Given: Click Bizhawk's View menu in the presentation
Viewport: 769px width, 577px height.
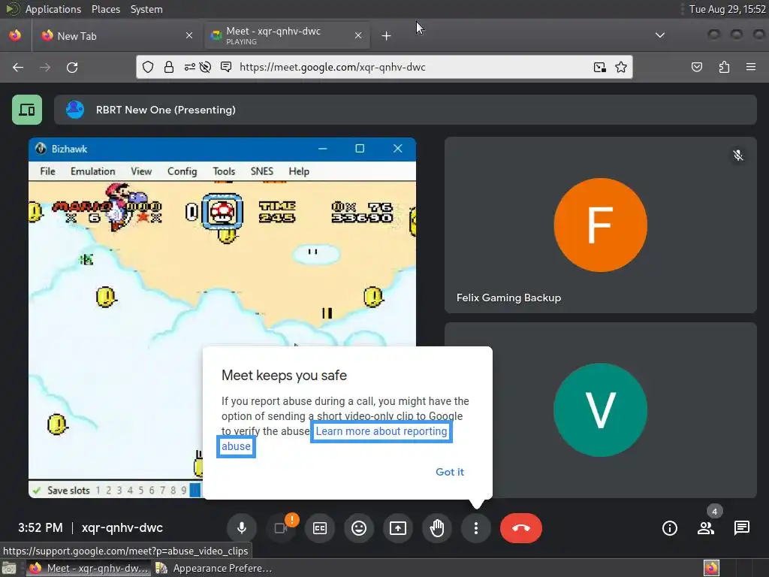Looking at the screenshot, I should click(x=141, y=171).
